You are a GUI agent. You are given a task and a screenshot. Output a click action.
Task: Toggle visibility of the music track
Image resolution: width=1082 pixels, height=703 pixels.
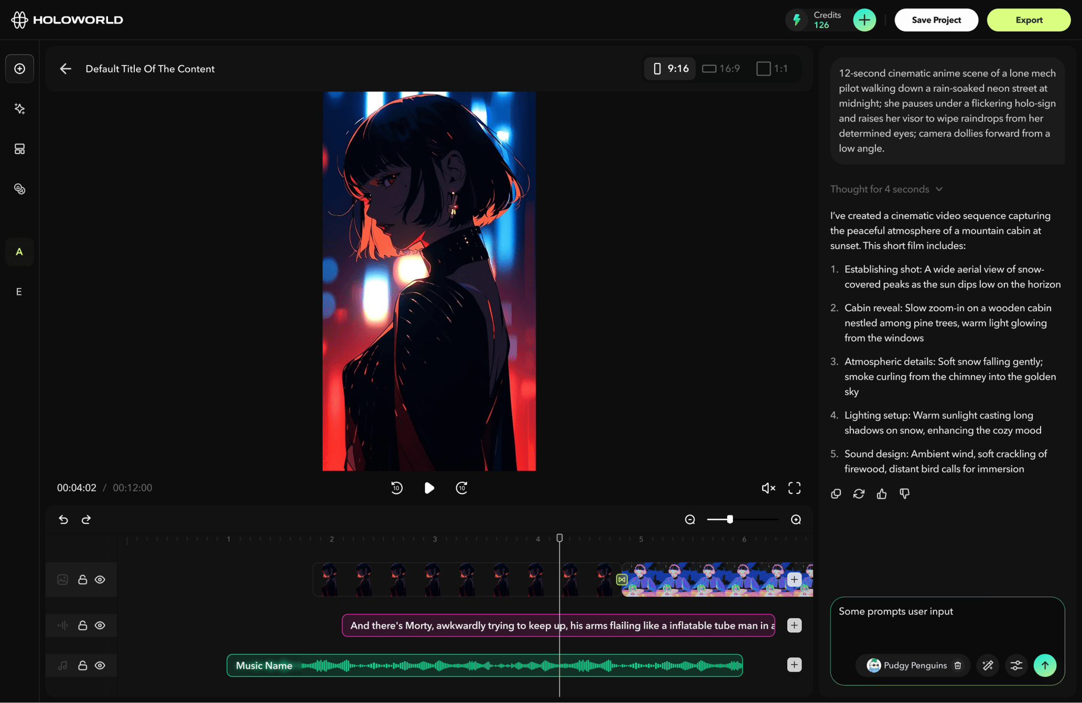pos(100,665)
